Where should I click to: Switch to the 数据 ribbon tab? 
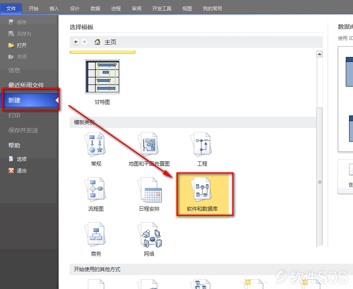pyautogui.click(x=95, y=9)
